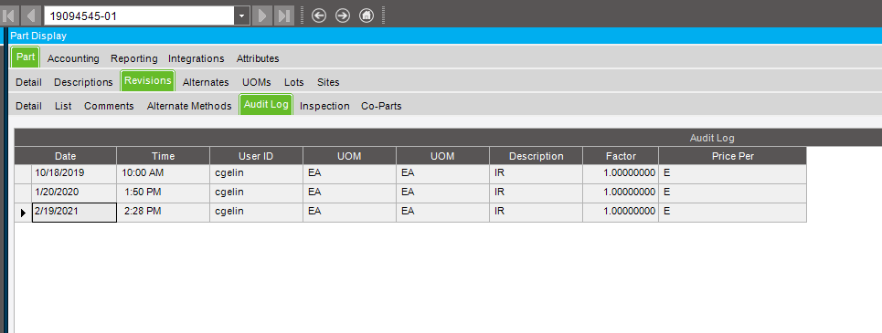The width and height of the screenshot is (882, 333).
Task: Click the row selector arrow for 2/19/2021
Action: [23, 213]
